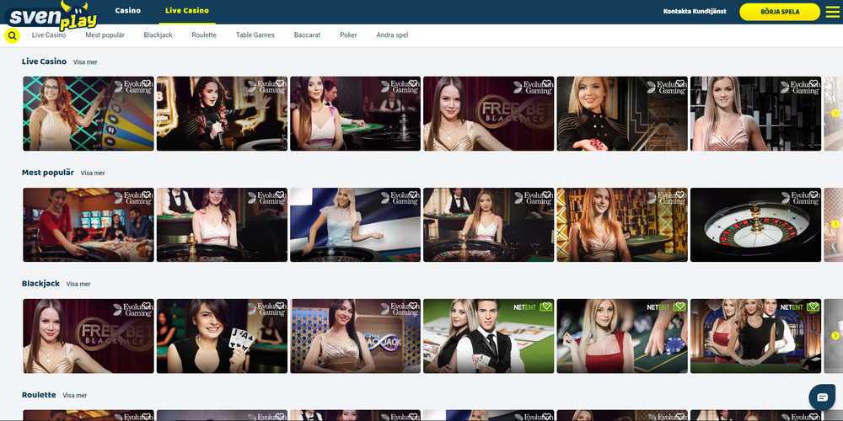Click Visa mer beside Blackjack heading
This screenshot has width=843, height=421.
[78, 284]
